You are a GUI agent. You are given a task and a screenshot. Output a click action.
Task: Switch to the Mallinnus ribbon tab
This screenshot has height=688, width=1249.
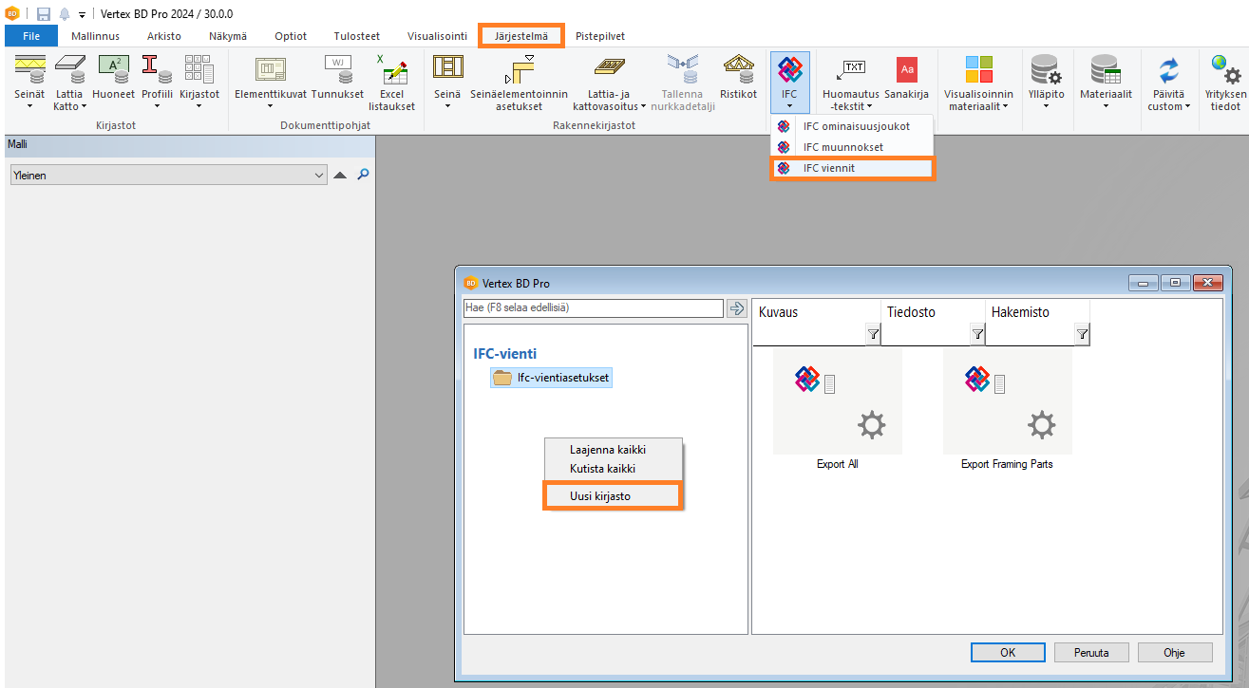[x=95, y=36]
